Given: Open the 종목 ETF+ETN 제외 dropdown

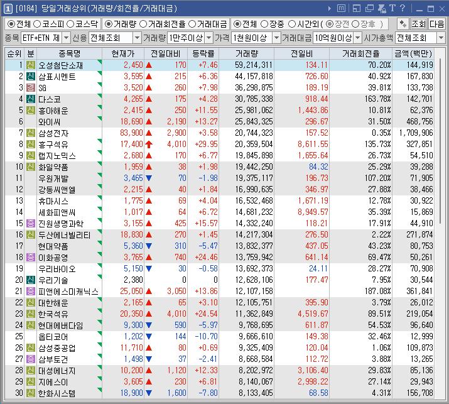Looking at the screenshot, I should tap(66, 38).
